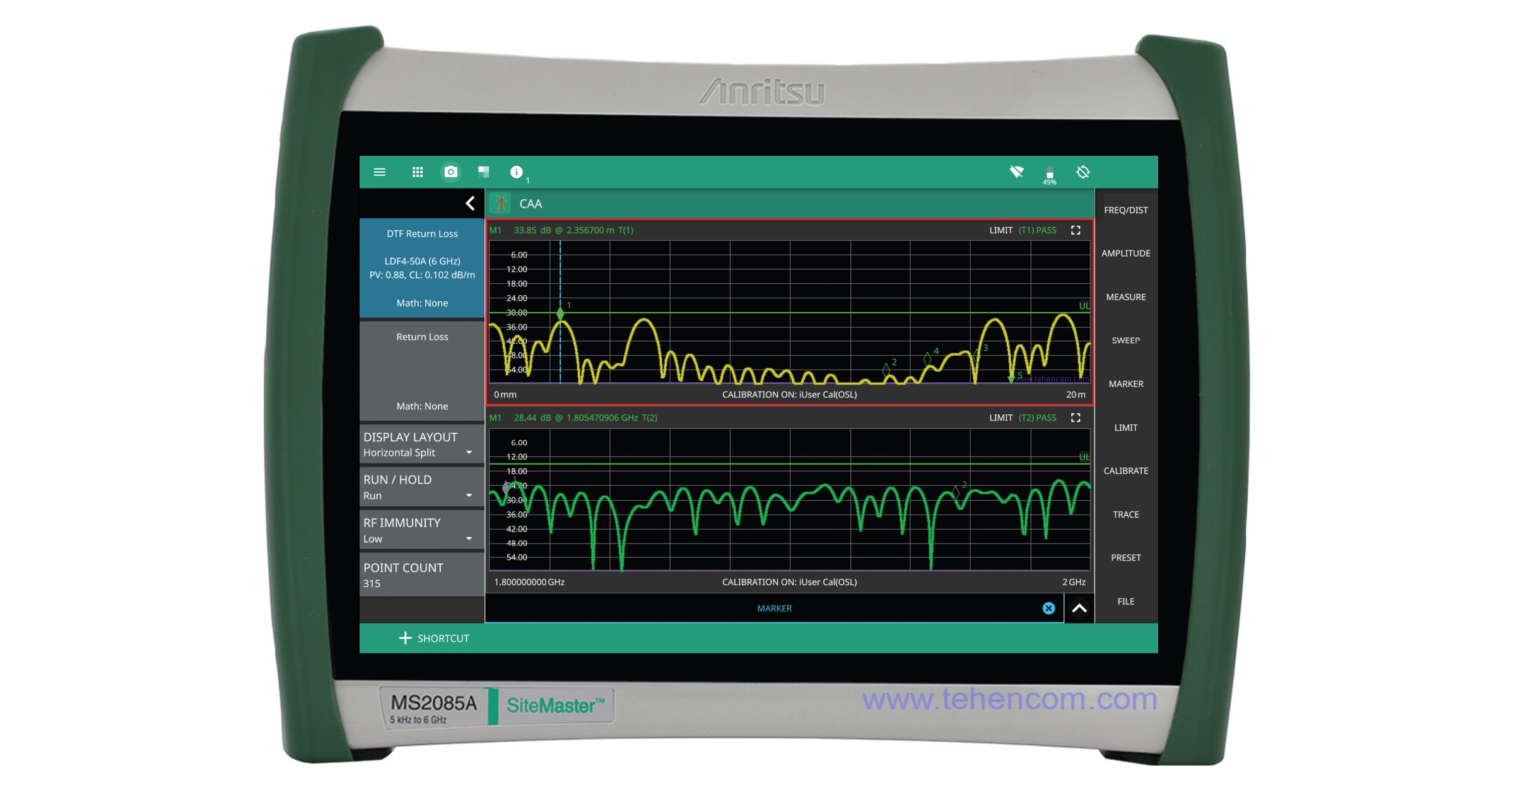
Task: Click the CAA title text
Action: point(531,204)
